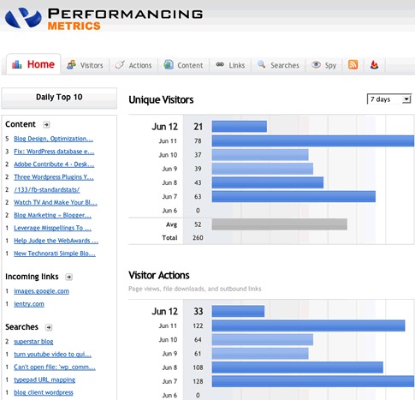Click 'superstar blog' search term
The width and height of the screenshot is (415, 400).
[x=33, y=342]
